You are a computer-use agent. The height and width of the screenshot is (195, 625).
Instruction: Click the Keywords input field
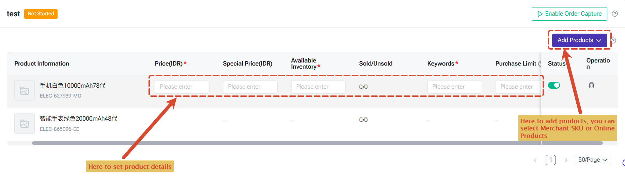click(x=455, y=87)
